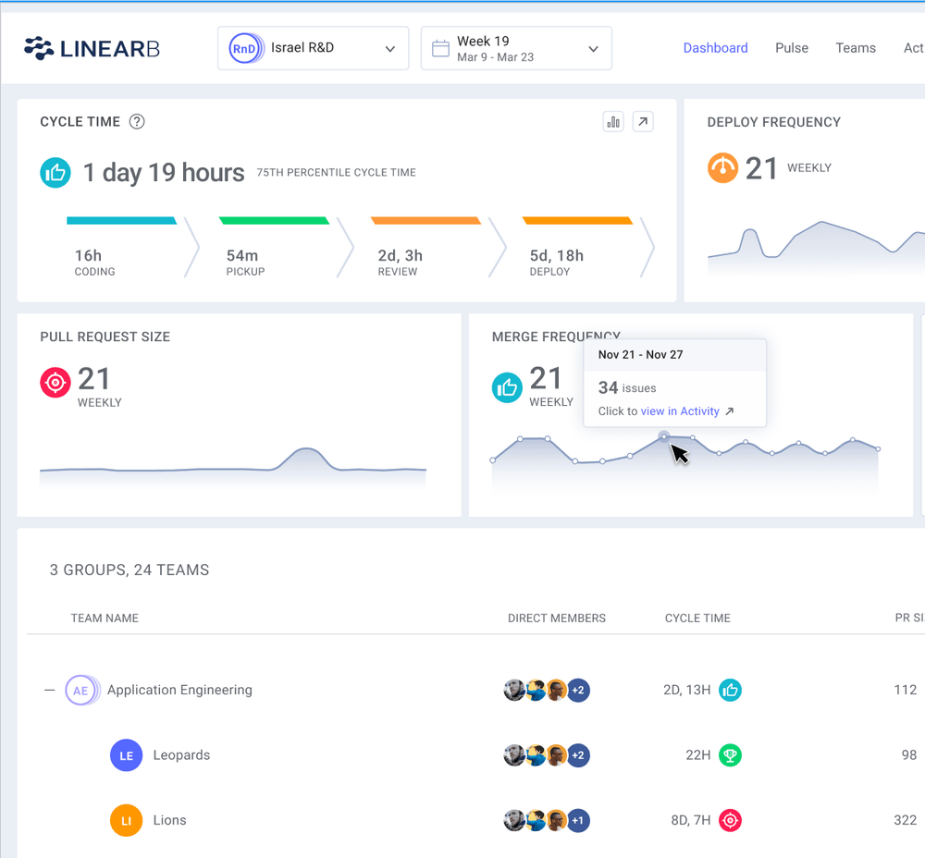
Task: Click the calendar icon in the week selector
Action: (441, 47)
